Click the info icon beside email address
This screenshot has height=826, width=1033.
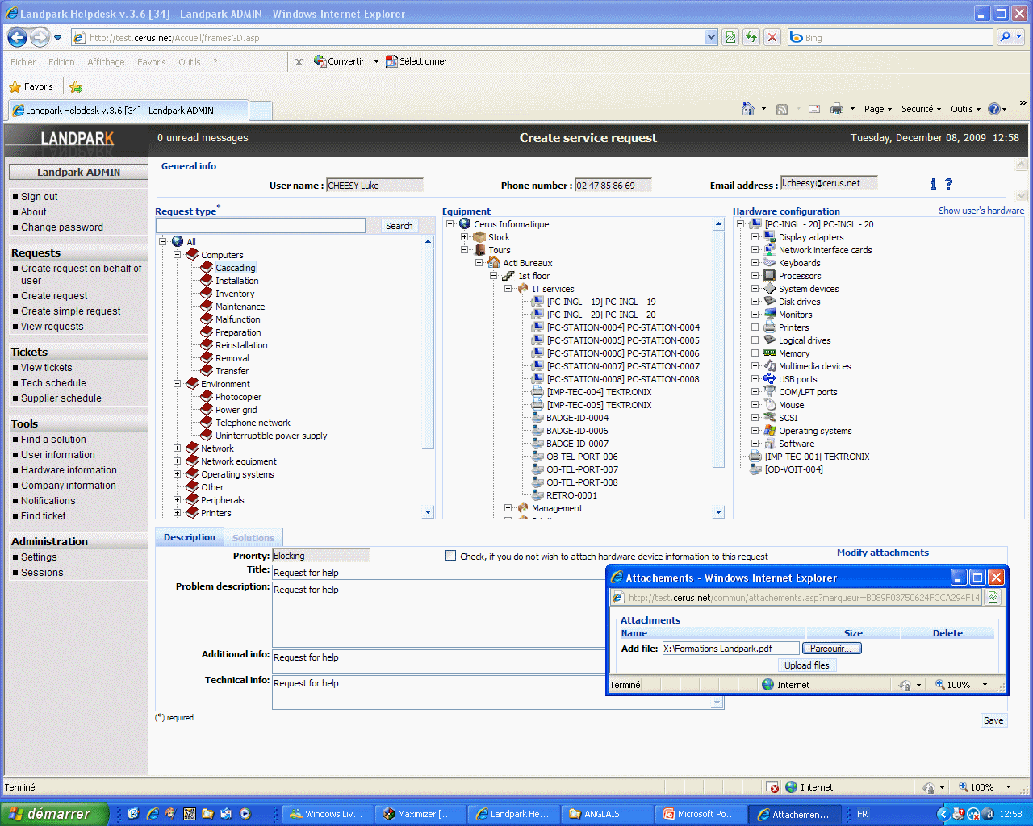[933, 184]
